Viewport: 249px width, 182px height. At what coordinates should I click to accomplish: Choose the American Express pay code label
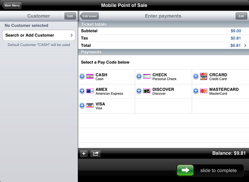(x=109, y=94)
